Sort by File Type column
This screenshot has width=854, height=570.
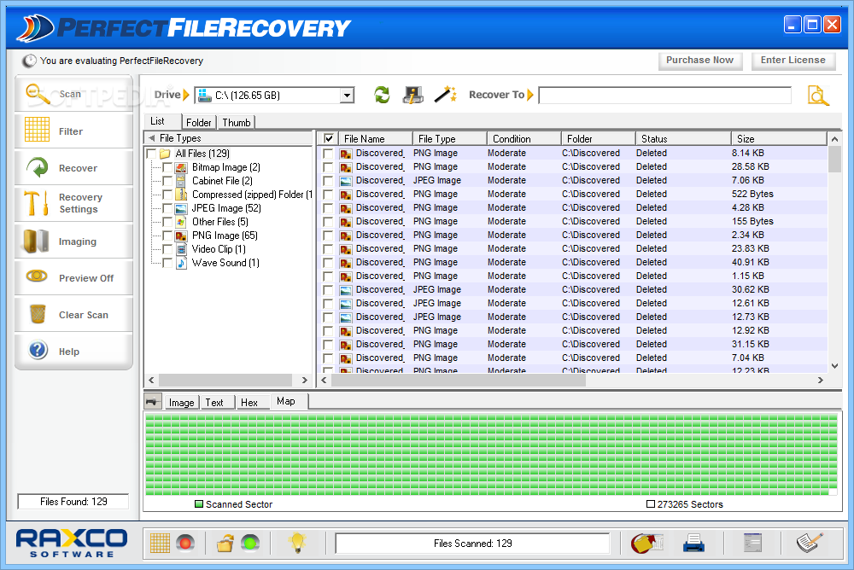tap(449, 138)
